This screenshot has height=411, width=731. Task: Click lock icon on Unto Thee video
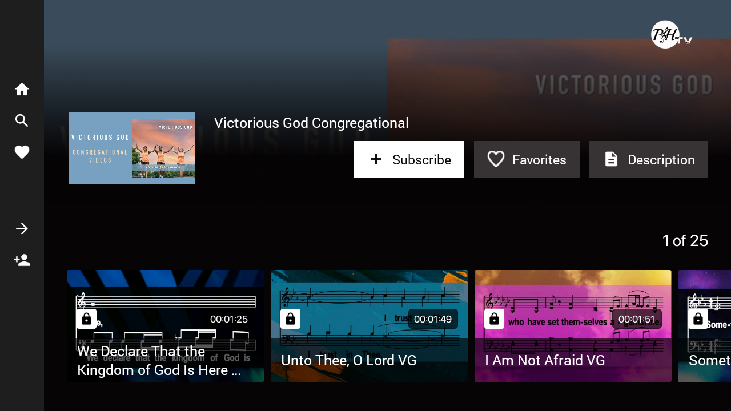(290, 319)
